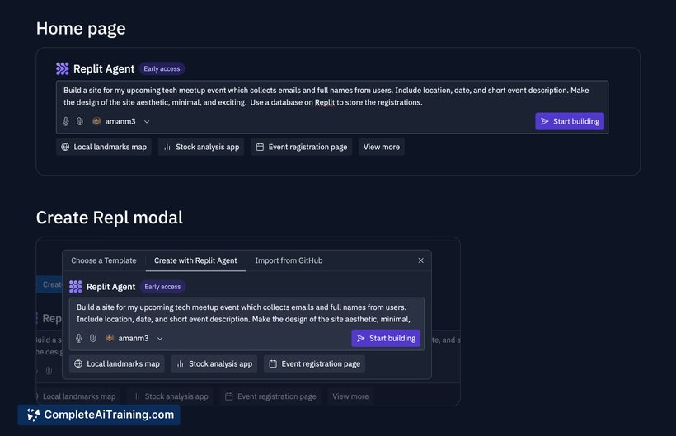Click the microphone icon in the Home page prompt
Screen dimensions: 676x436
[66, 121]
